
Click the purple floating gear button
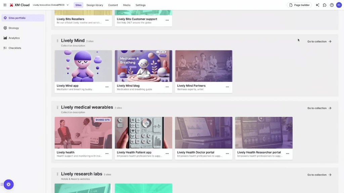pos(8,184)
